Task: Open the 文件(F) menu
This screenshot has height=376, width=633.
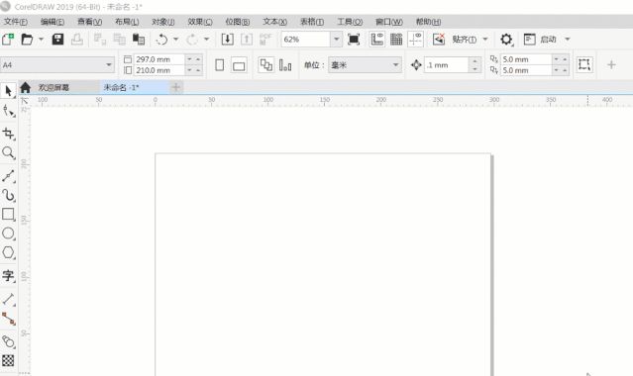Action: click(x=16, y=22)
